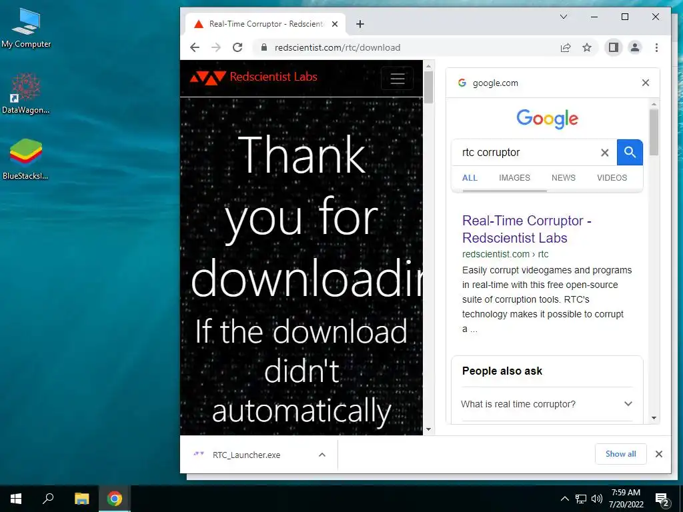
Task: Click the Google logo in side panel
Action: 547,119
